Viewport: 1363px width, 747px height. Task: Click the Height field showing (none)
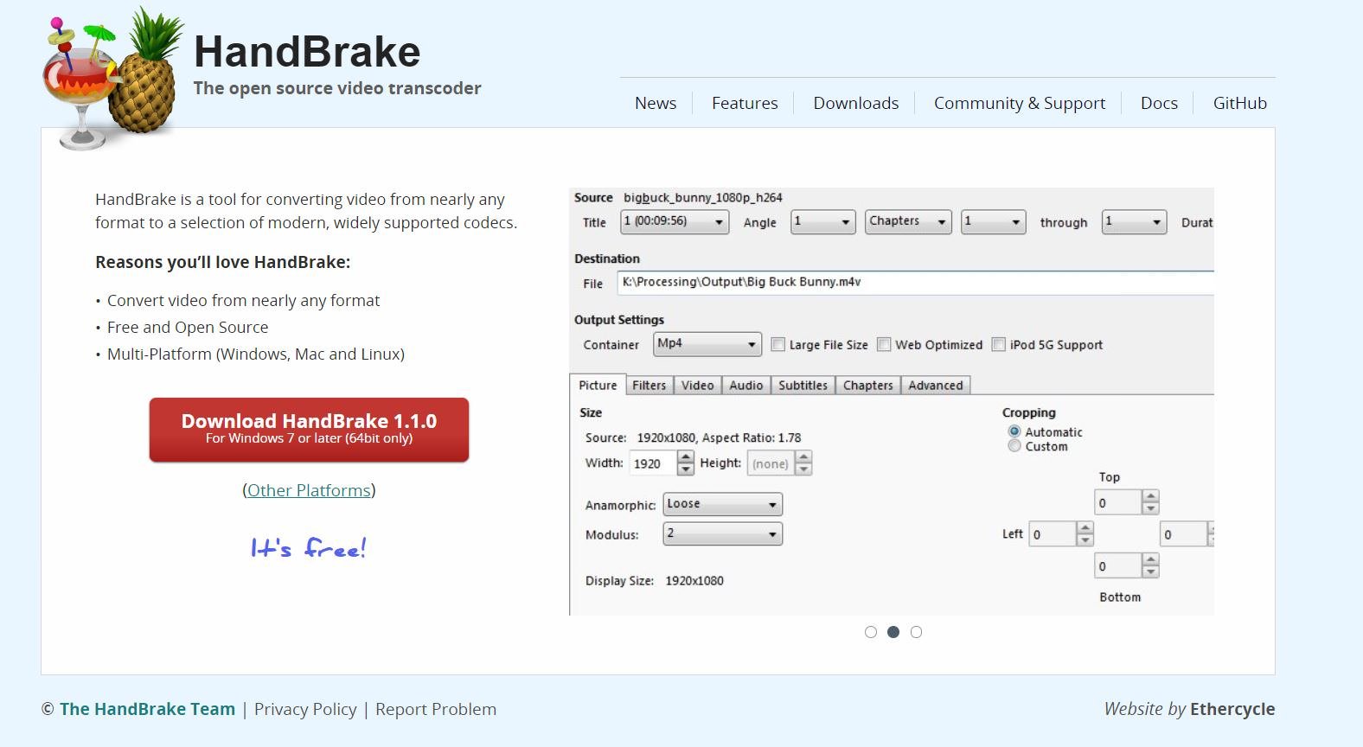coord(771,463)
